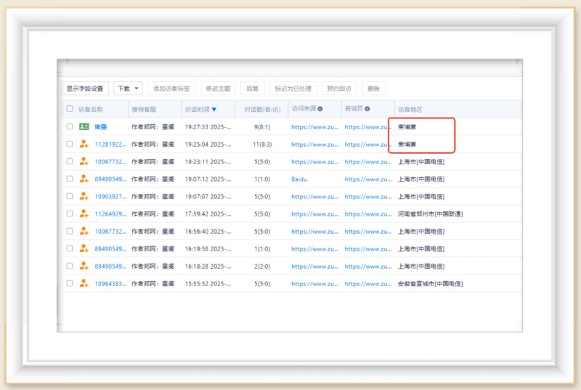Image resolution: width=581 pixels, height=390 pixels.
Task: Click the orange visitor icon beside 10964383
Action: coord(84,284)
